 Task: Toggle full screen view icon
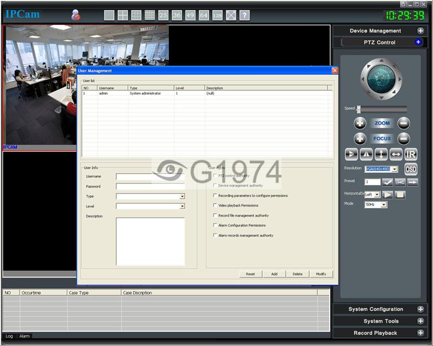click(x=231, y=15)
